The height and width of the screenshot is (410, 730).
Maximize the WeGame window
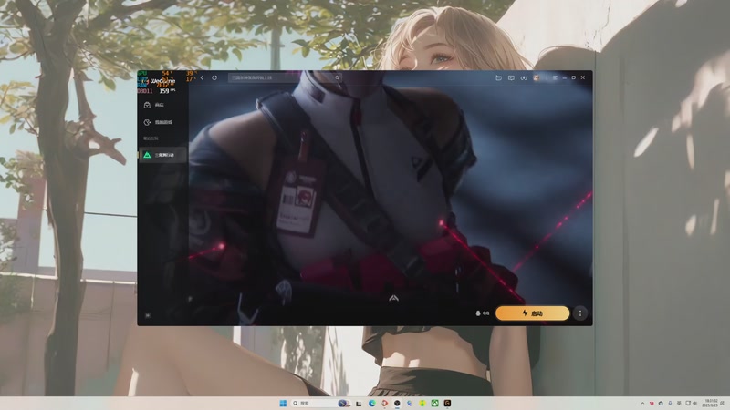tap(574, 77)
